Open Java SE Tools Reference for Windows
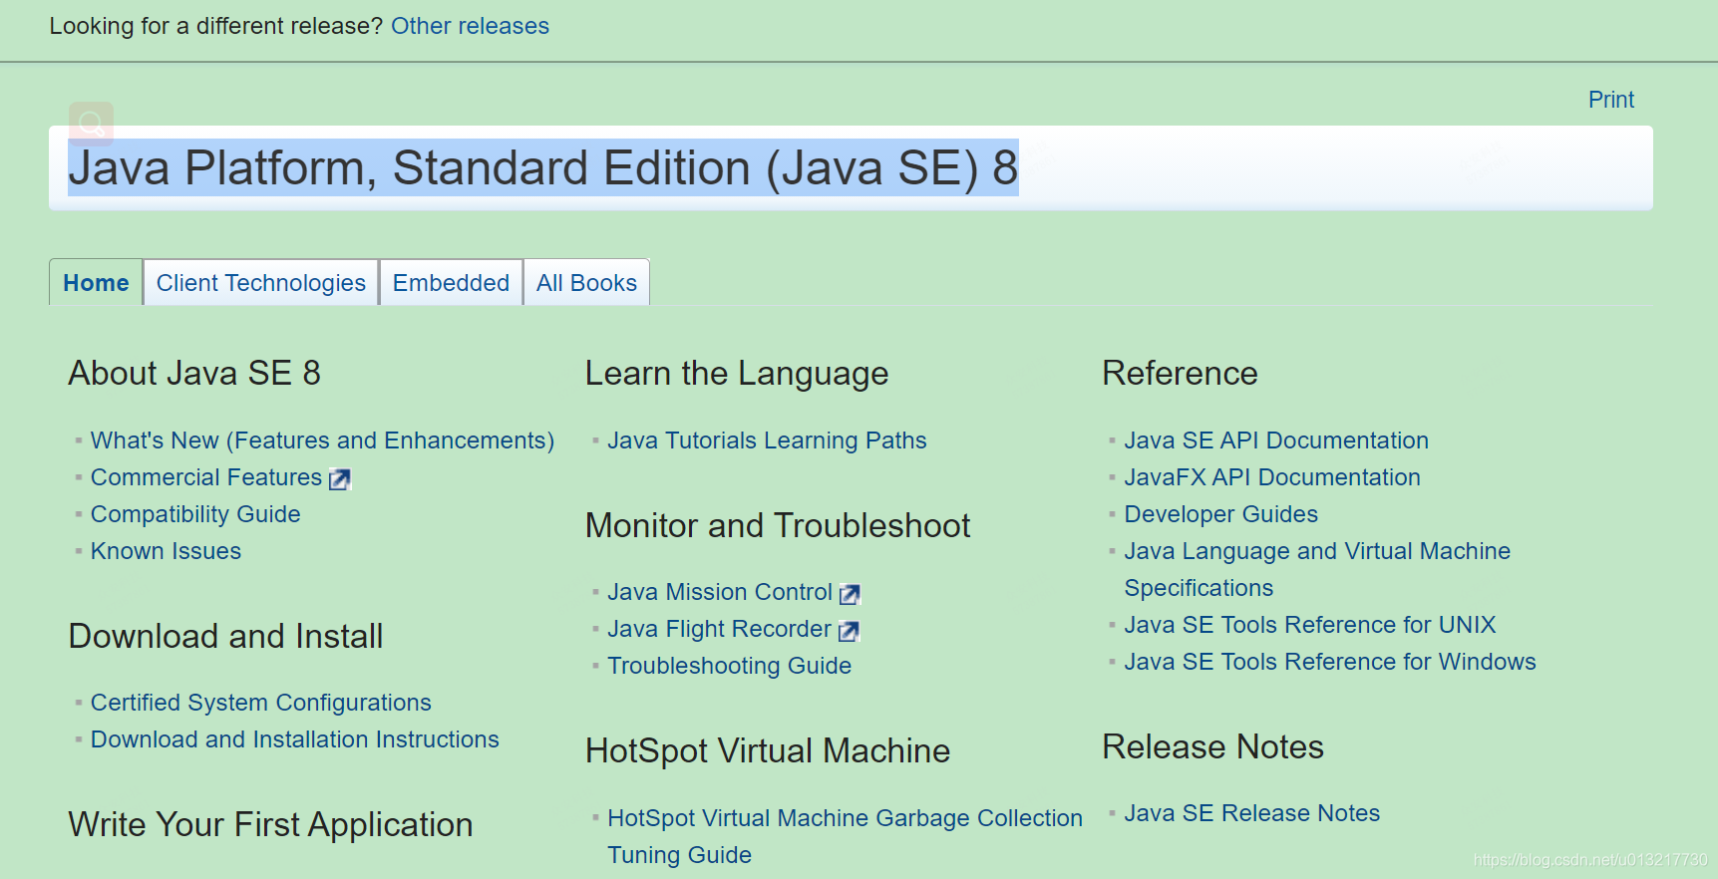 [x=1330, y=662]
